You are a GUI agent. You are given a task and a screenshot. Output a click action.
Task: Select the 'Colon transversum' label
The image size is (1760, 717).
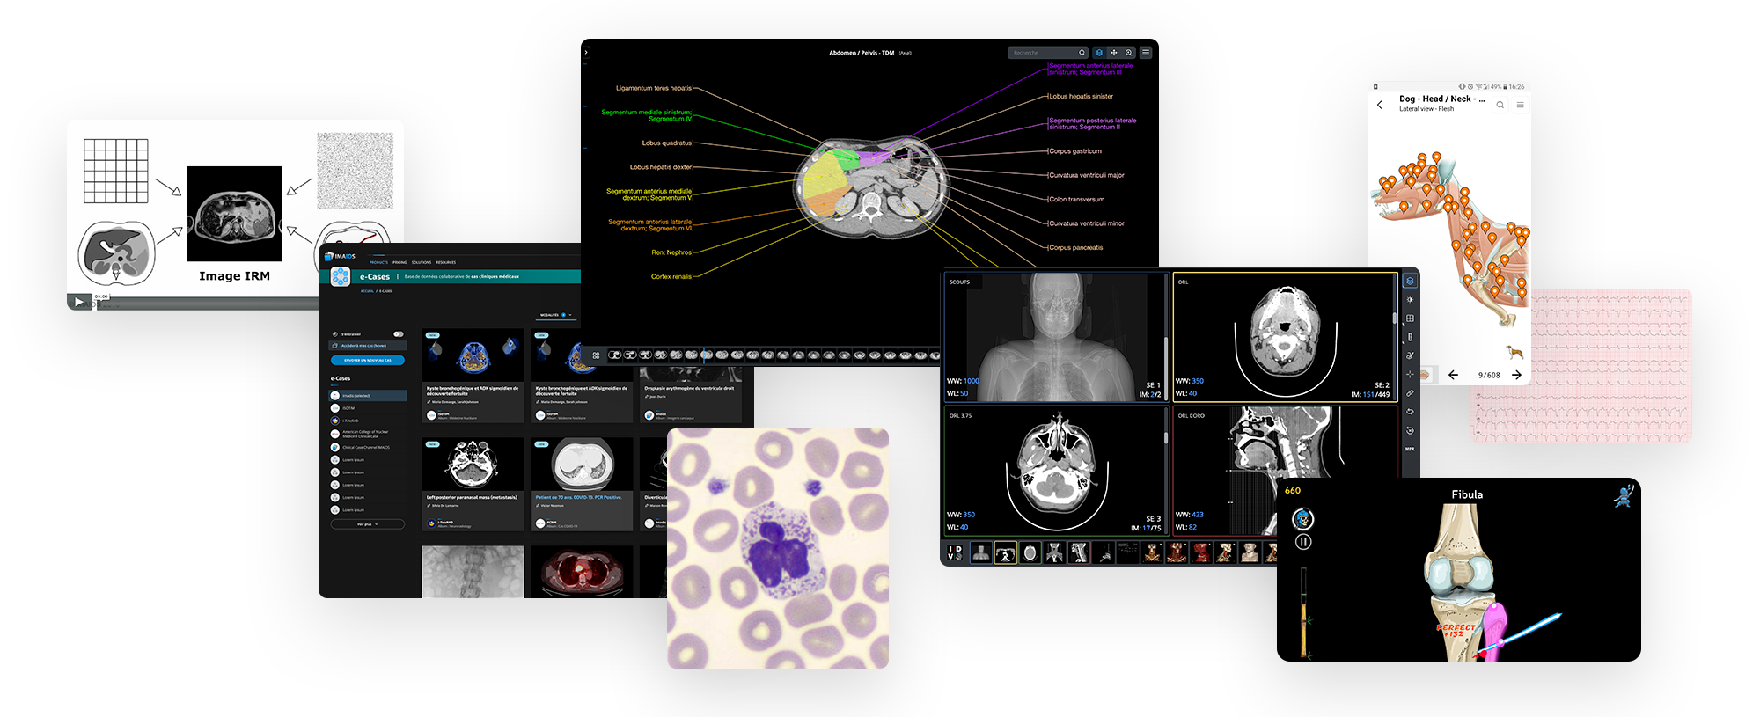point(1077,200)
